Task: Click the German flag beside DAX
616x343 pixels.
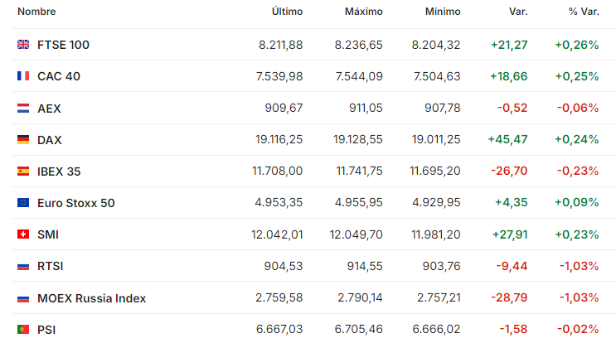Action: [23, 139]
